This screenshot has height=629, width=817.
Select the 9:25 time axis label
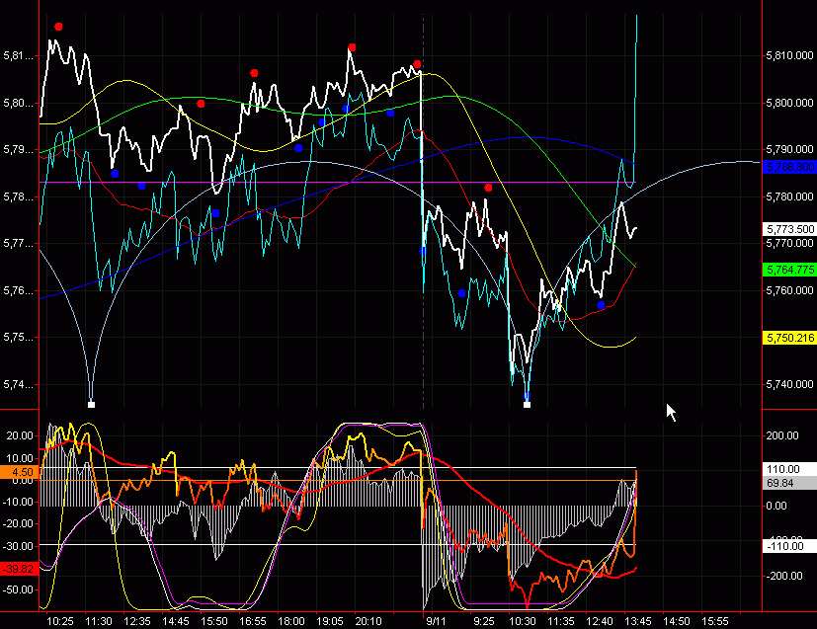(484, 621)
